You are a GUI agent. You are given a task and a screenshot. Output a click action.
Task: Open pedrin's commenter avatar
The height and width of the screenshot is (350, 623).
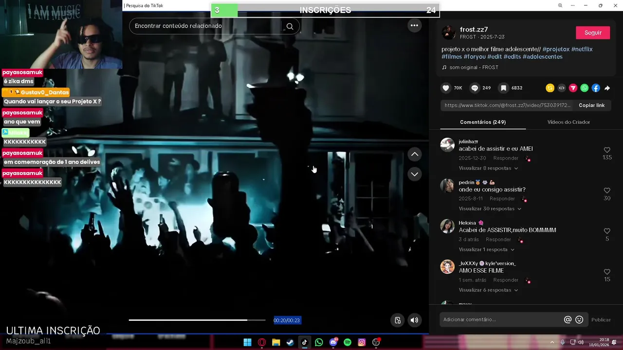(447, 185)
